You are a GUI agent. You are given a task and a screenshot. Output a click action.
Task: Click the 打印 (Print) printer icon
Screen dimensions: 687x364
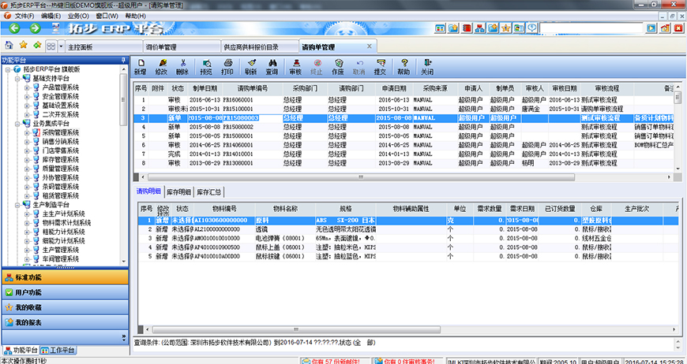click(227, 66)
